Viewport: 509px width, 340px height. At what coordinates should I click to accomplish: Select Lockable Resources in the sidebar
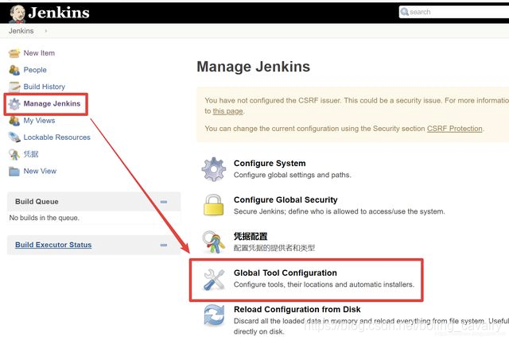click(56, 137)
